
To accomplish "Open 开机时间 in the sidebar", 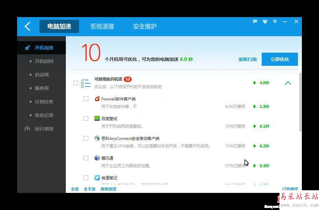I will coord(44,61).
